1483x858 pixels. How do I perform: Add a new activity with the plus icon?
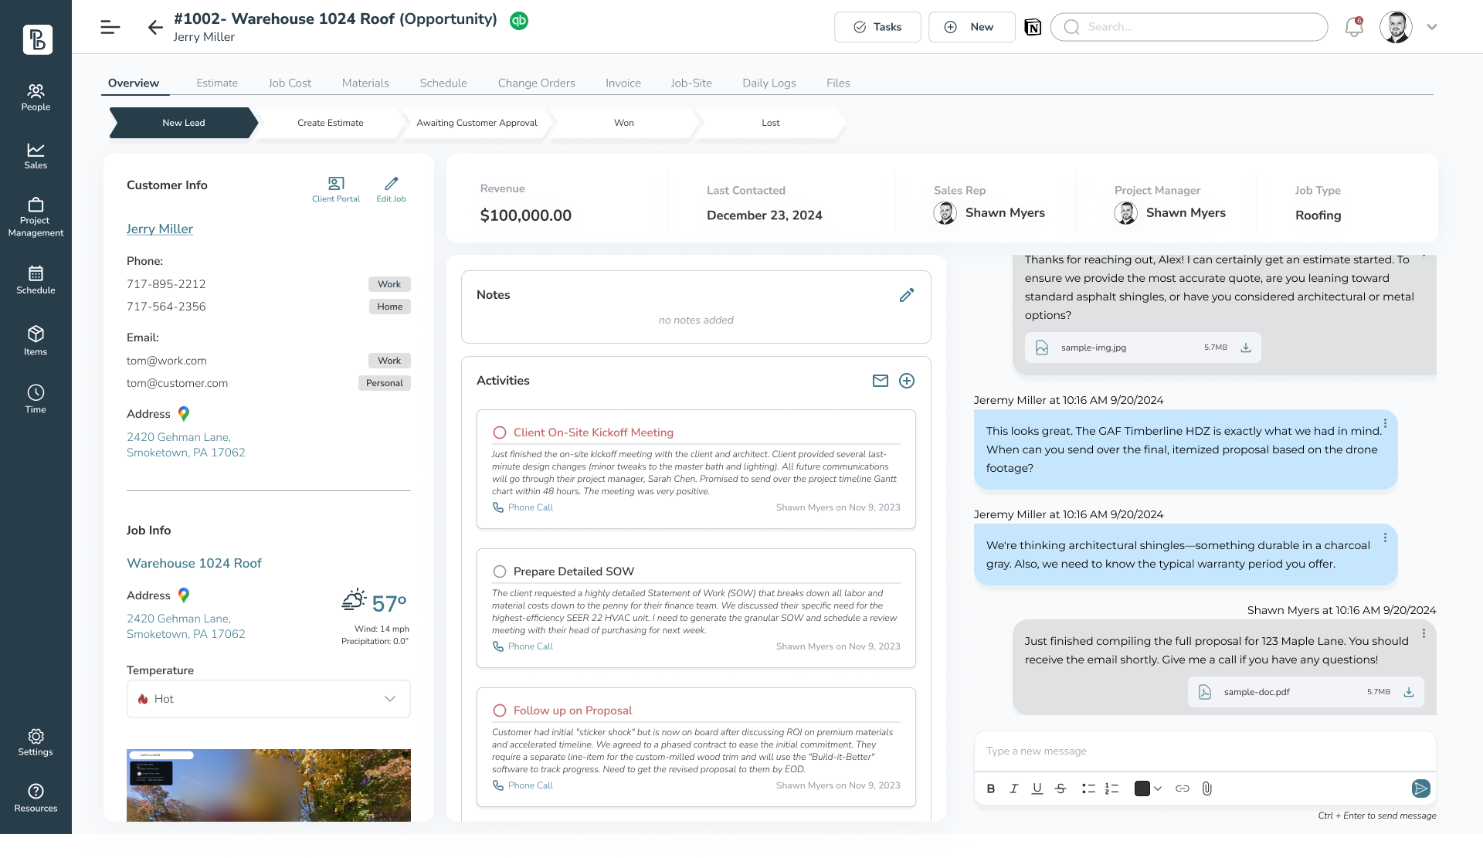[x=907, y=381]
